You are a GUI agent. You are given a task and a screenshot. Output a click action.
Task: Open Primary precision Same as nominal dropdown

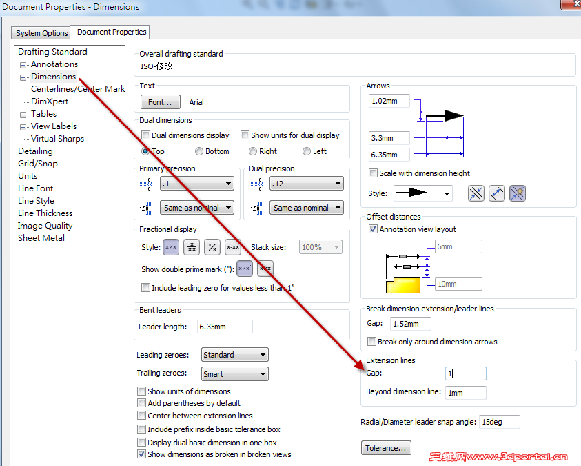[x=196, y=208]
